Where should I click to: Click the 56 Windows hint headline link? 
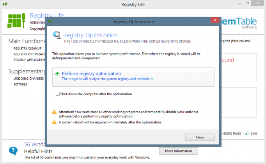tap(35, 144)
